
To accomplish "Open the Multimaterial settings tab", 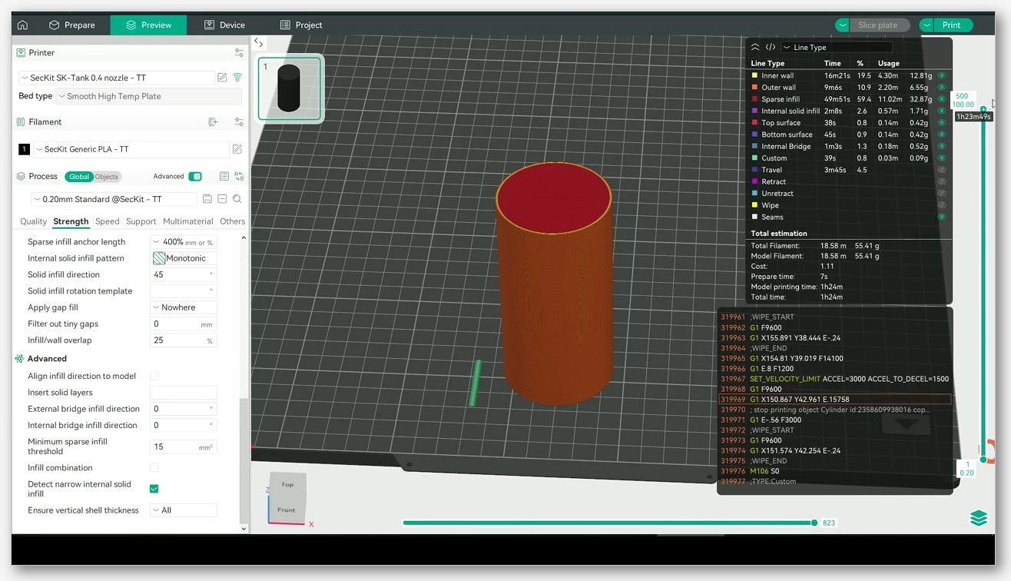I will (188, 221).
